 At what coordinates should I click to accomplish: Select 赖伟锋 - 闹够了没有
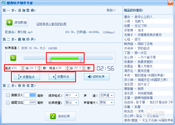pos(148,44)
